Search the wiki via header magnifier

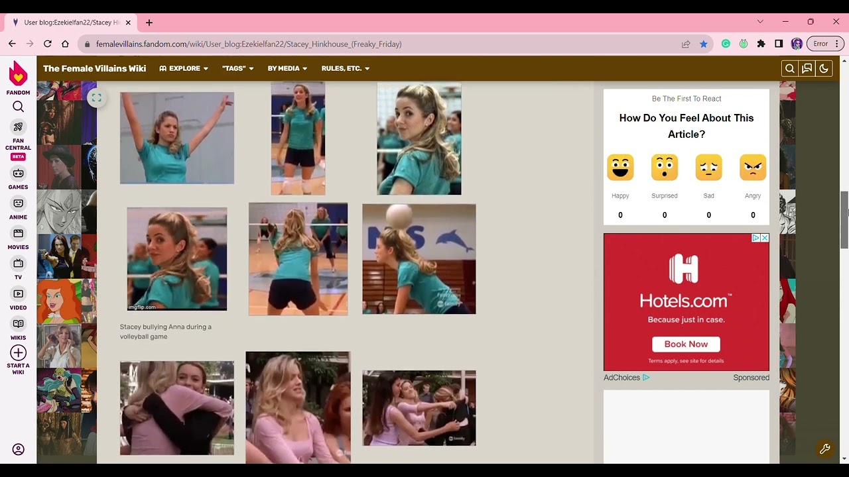tap(789, 68)
